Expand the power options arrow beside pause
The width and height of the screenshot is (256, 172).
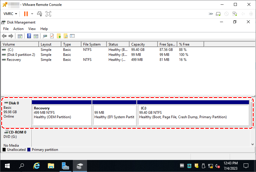(32, 14)
